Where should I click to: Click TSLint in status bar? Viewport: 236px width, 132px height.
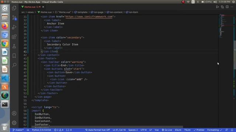pos(187,130)
